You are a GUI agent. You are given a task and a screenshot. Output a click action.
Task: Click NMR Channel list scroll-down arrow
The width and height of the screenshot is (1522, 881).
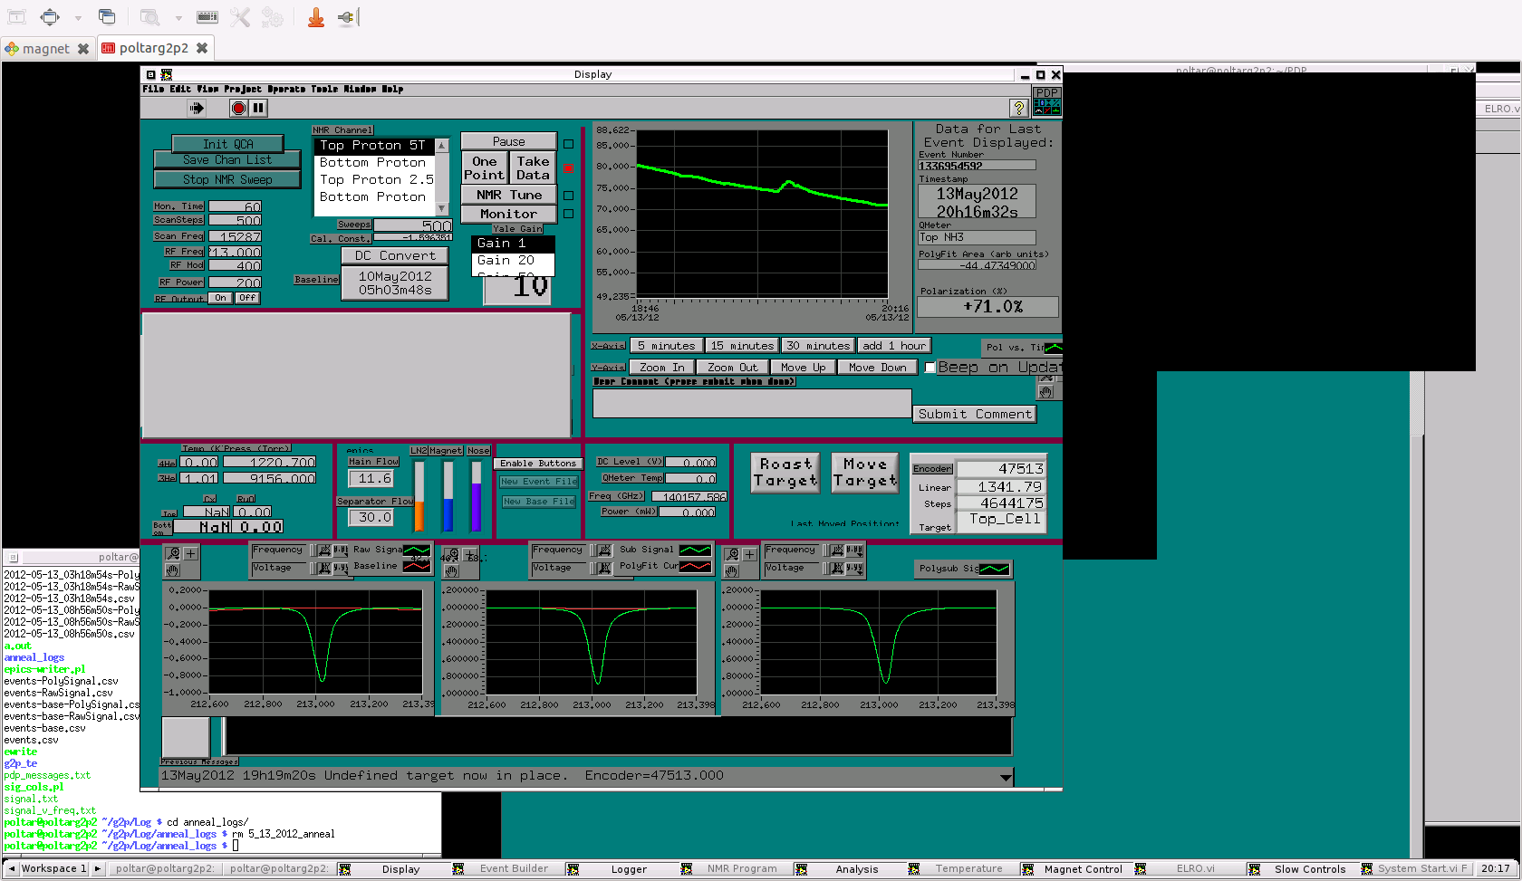tap(442, 208)
